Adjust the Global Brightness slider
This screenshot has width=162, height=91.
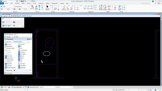tap(23, 71)
